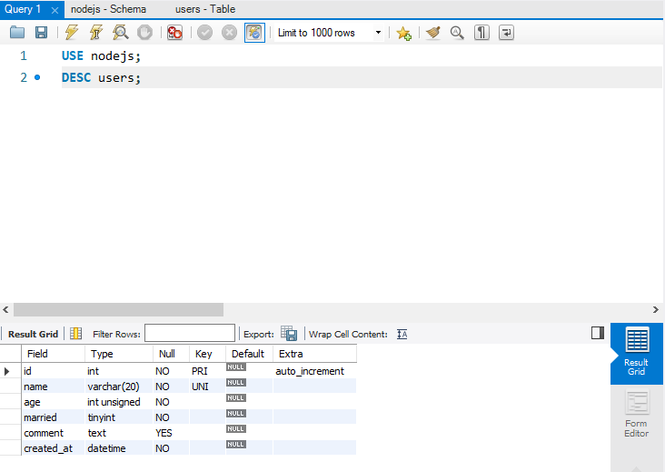
Task: Click the Key column header
Action: pos(207,354)
